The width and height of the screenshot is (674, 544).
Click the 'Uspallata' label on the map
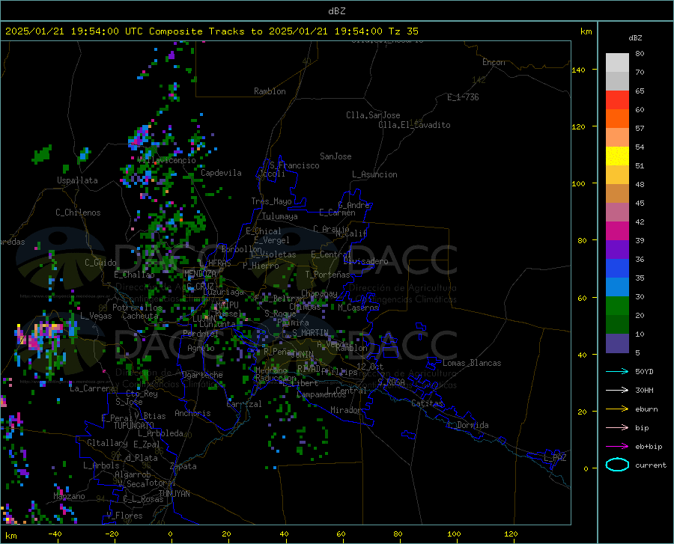(x=77, y=180)
